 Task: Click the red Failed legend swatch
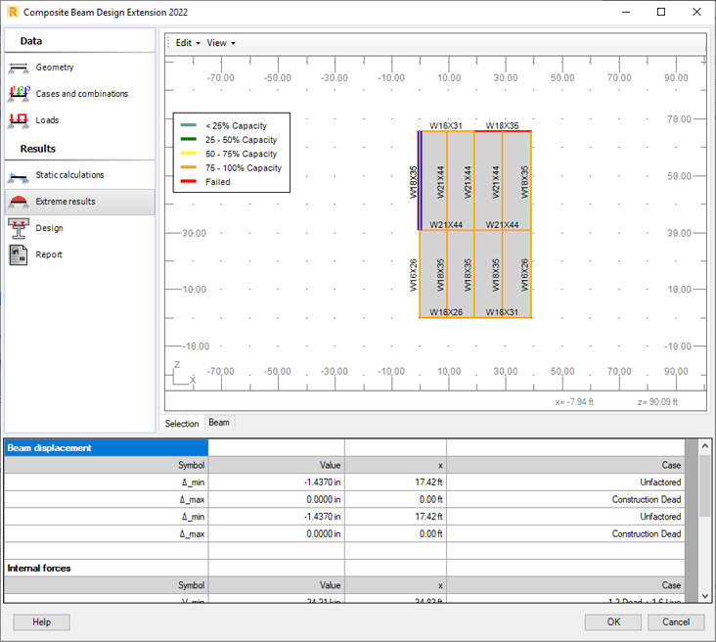[189, 182]
